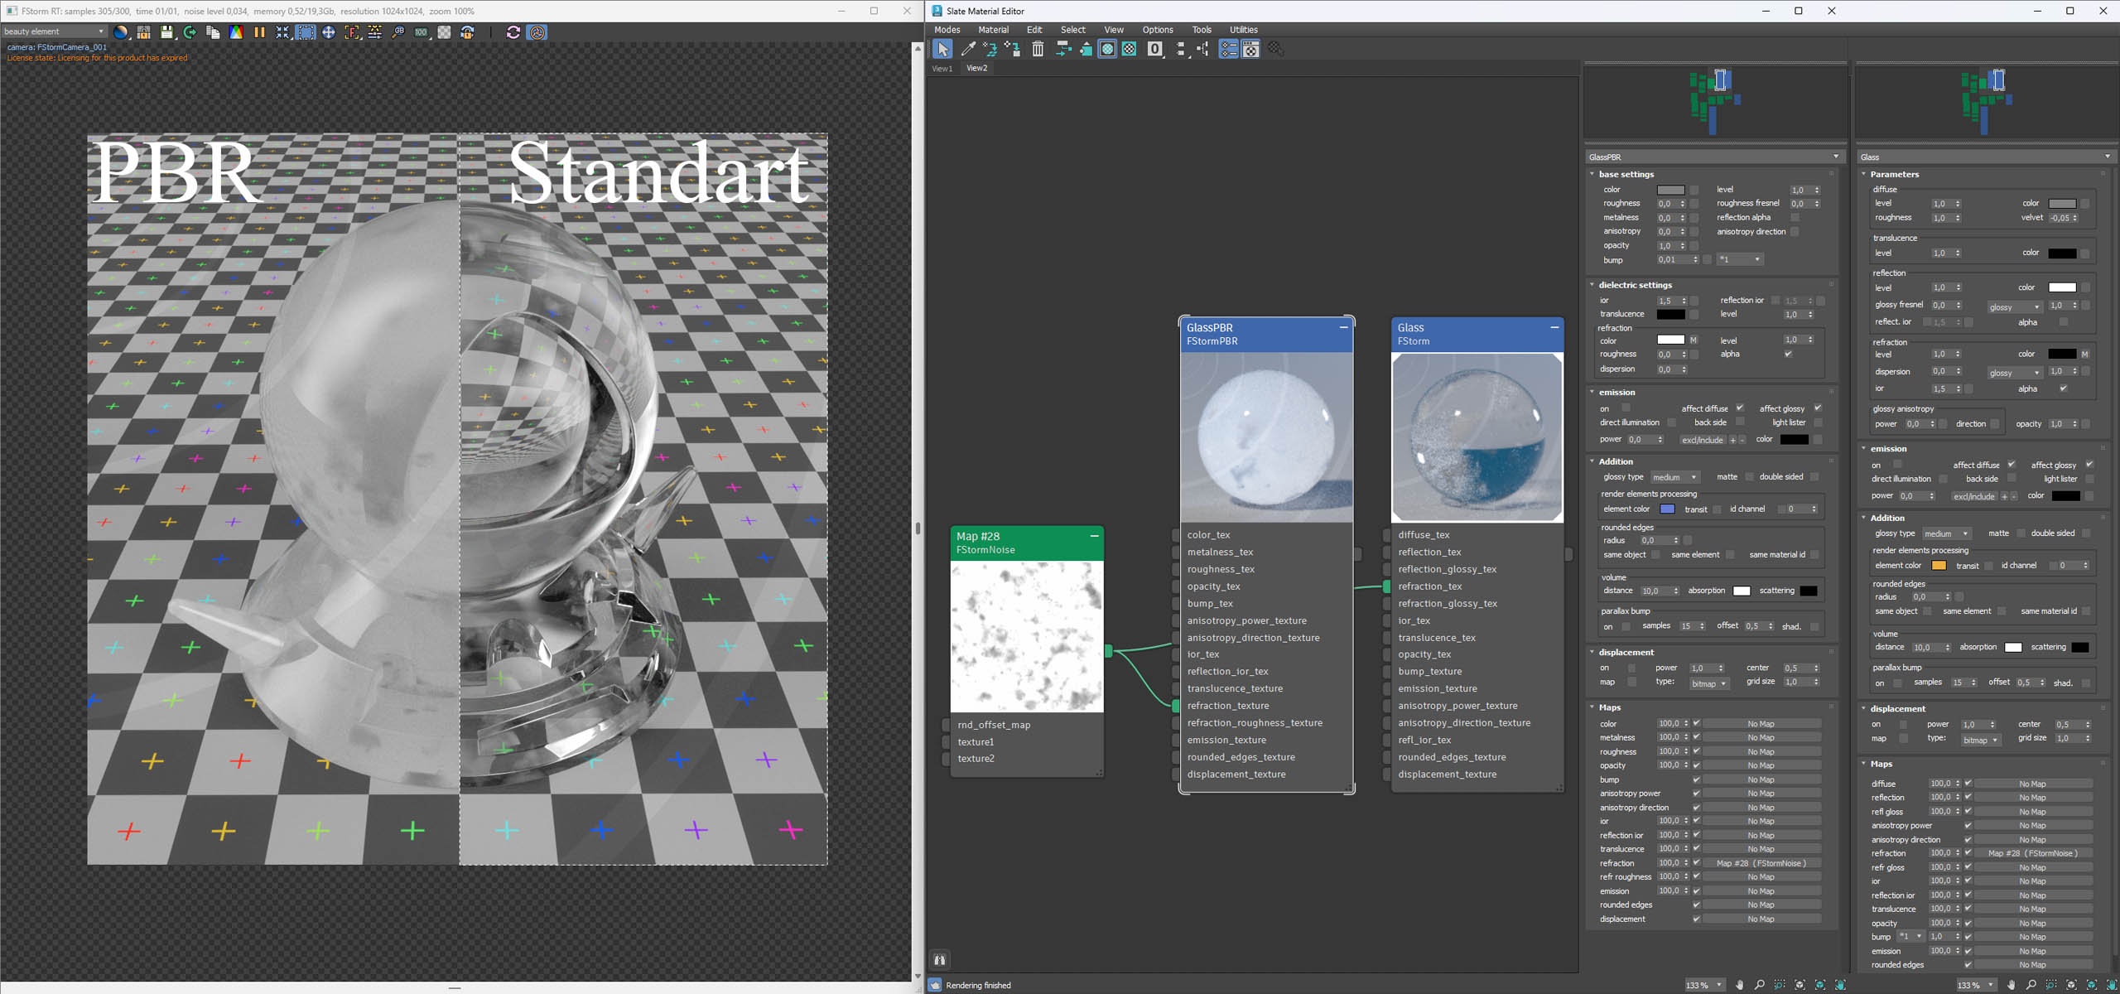The width and height of the screenshot is (2120, 994).
Task: Click the render region selection icon
Action: tap(306, 32)
